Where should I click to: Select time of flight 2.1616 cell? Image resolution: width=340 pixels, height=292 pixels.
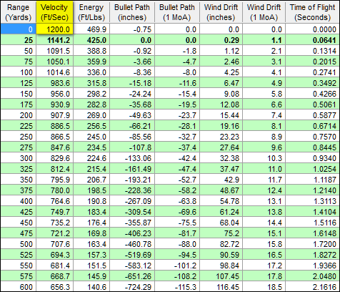point(312,287)
